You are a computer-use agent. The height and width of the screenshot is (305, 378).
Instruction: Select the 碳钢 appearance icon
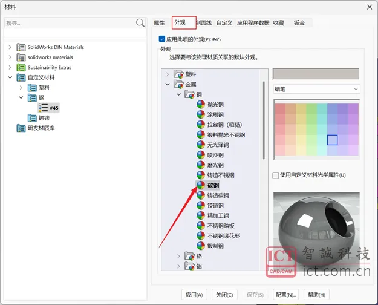(201, 186)
